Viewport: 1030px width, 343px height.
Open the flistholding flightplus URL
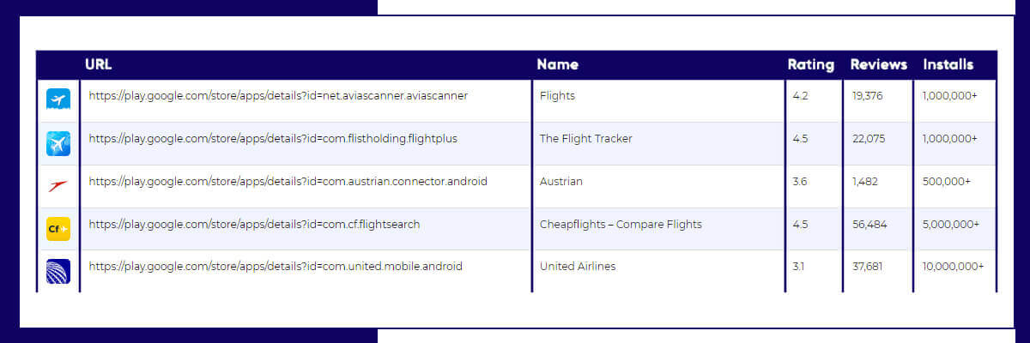[273, 139]
